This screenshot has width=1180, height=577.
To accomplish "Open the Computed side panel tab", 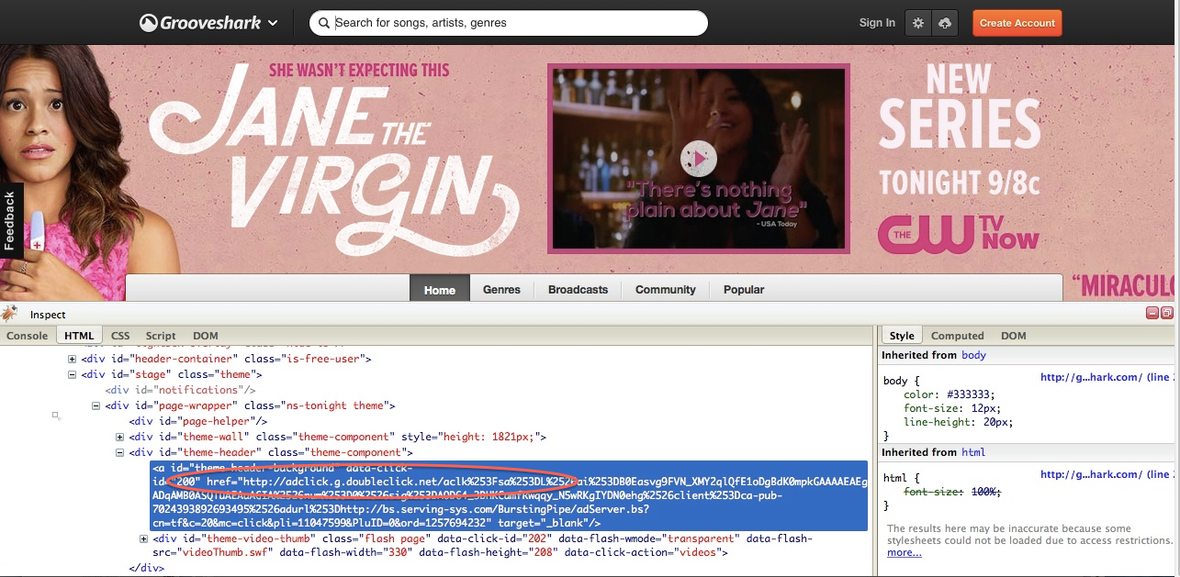I will (957, 336).
